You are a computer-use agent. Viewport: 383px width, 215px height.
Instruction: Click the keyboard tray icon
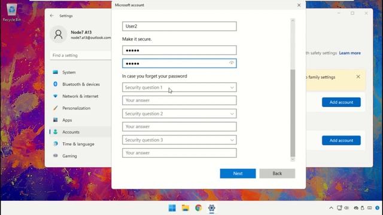(370, 208)
